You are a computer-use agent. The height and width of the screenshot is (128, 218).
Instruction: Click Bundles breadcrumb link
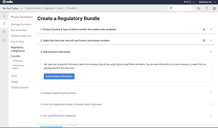click(72, 8)
